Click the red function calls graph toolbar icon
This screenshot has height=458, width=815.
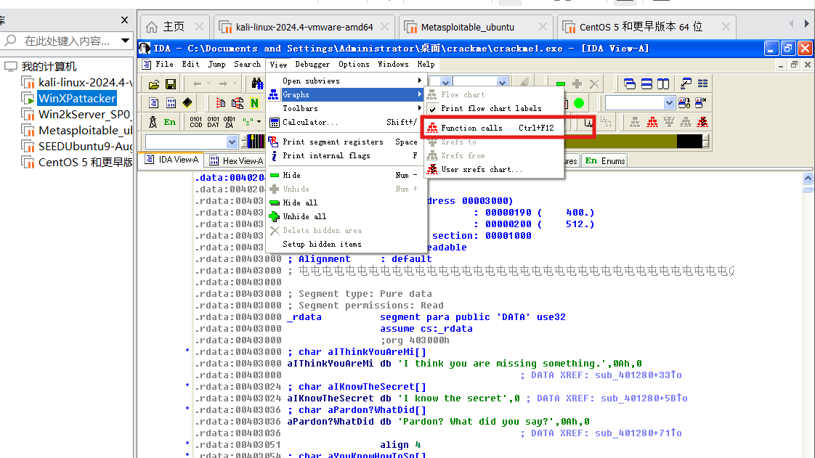coord(652,122)
